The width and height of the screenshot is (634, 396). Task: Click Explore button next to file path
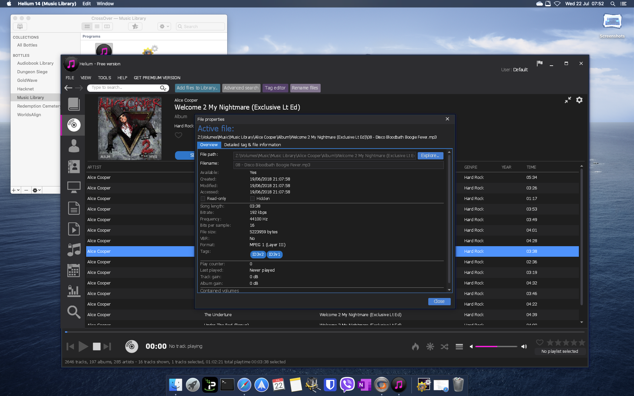click(x=430, y=155)
